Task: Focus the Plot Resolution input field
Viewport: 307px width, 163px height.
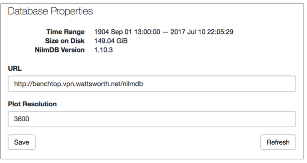Action: [x=152, y=119]
